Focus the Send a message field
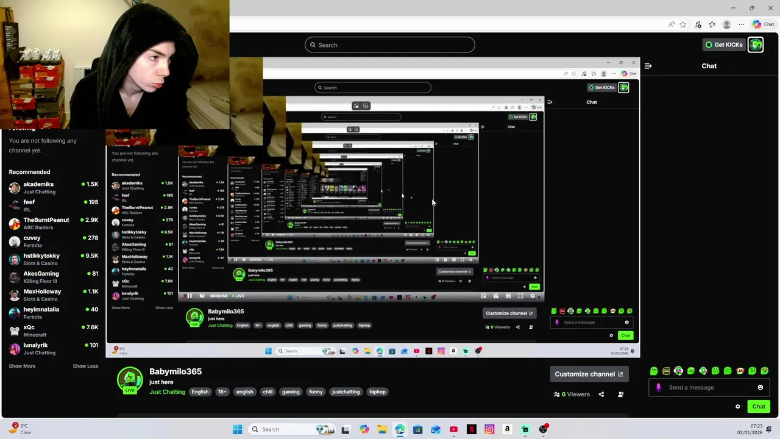780x439 pixels. pyautogui.click(x=710, y=387)
